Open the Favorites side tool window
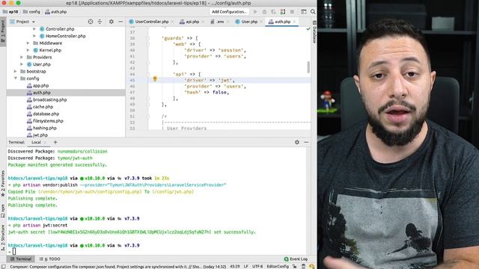 click(3, 183)
